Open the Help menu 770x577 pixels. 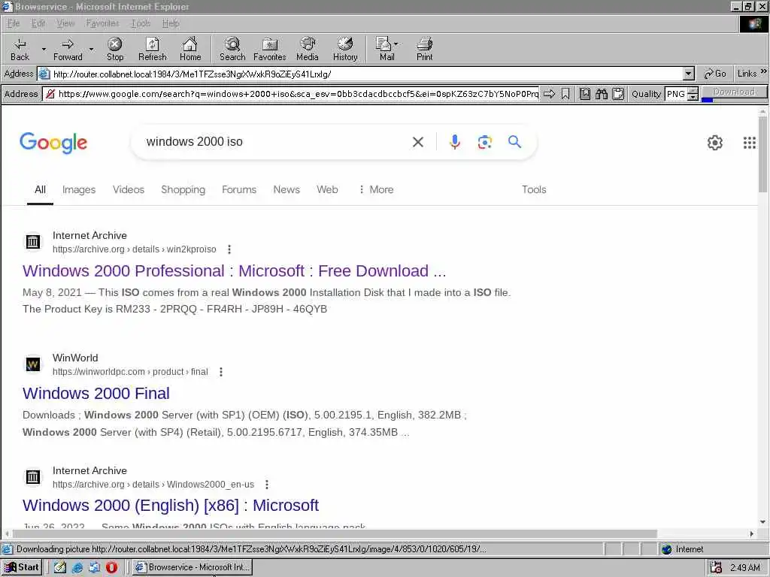pos(171,23)
